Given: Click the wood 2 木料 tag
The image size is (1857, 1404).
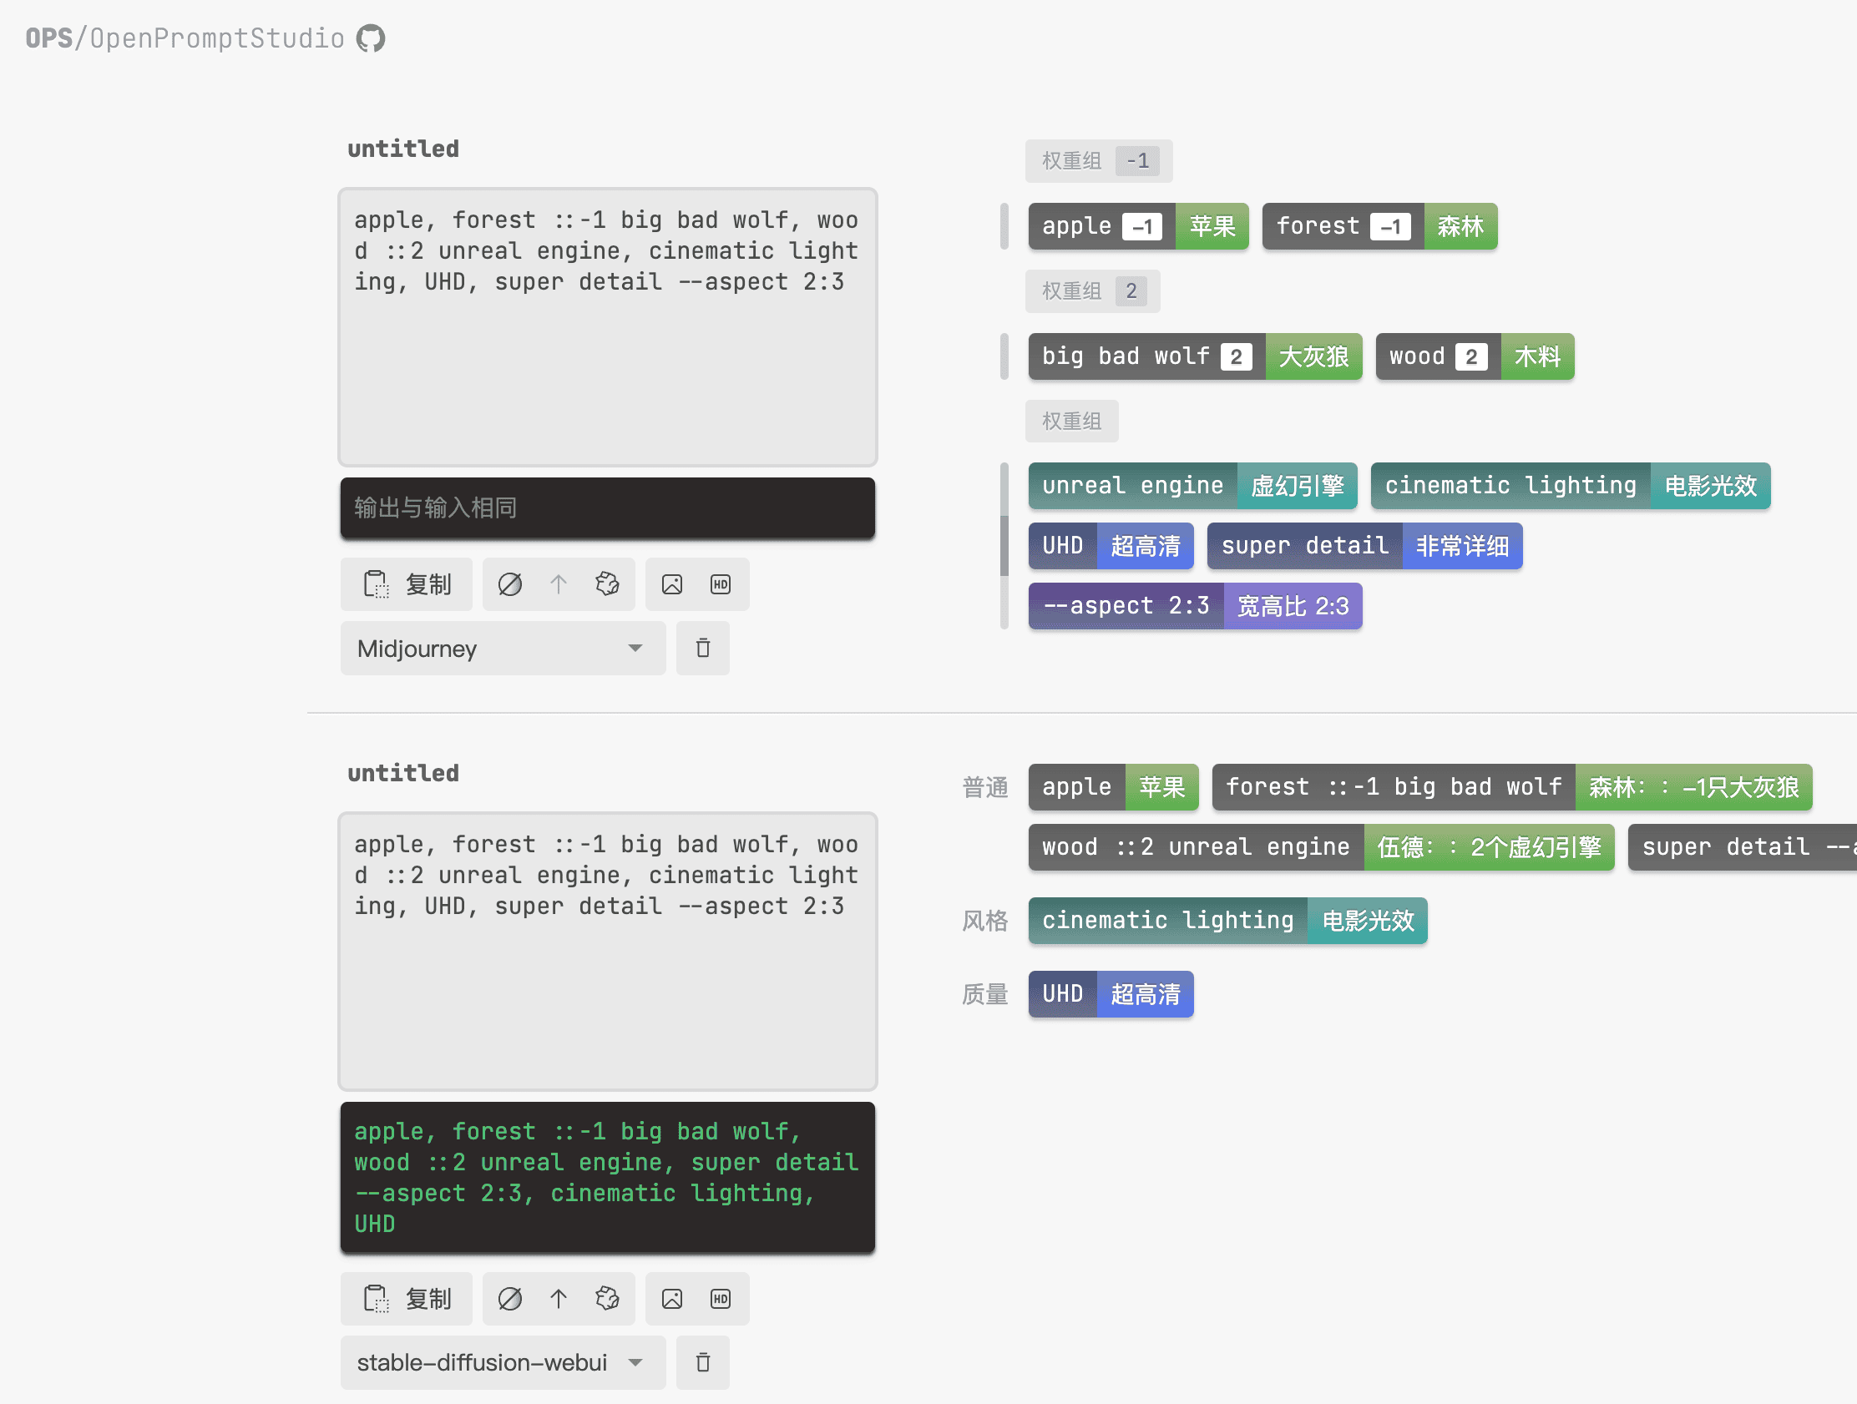Looking at the screenshot, I should pyautogui.click(x=1475, y=356).
